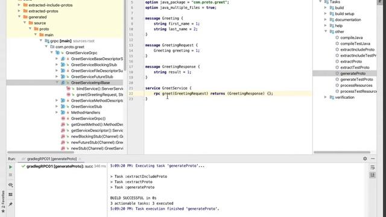Select generateTestProto Gradle task
Image resolution: width=386 pixels, height=217 pixels.
(356, 80)
